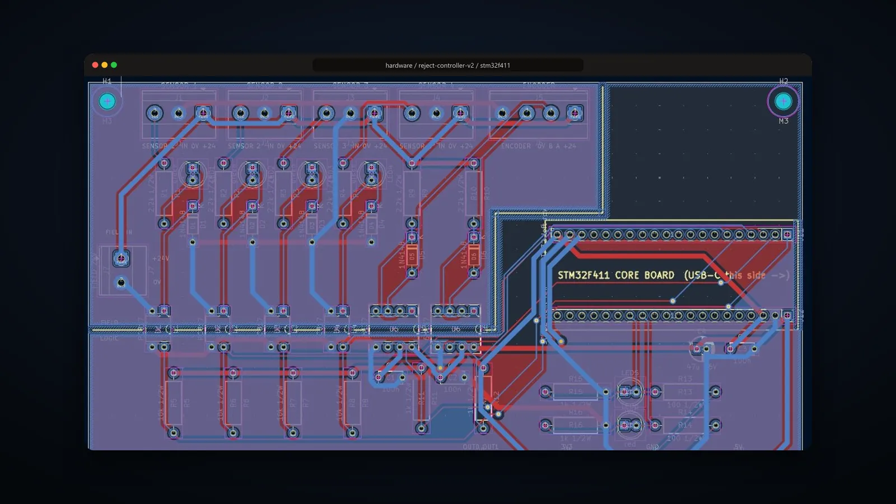The image size is (896, 504).
Task: Select resistor R14 footprint
Action: (x=685, y=425)
